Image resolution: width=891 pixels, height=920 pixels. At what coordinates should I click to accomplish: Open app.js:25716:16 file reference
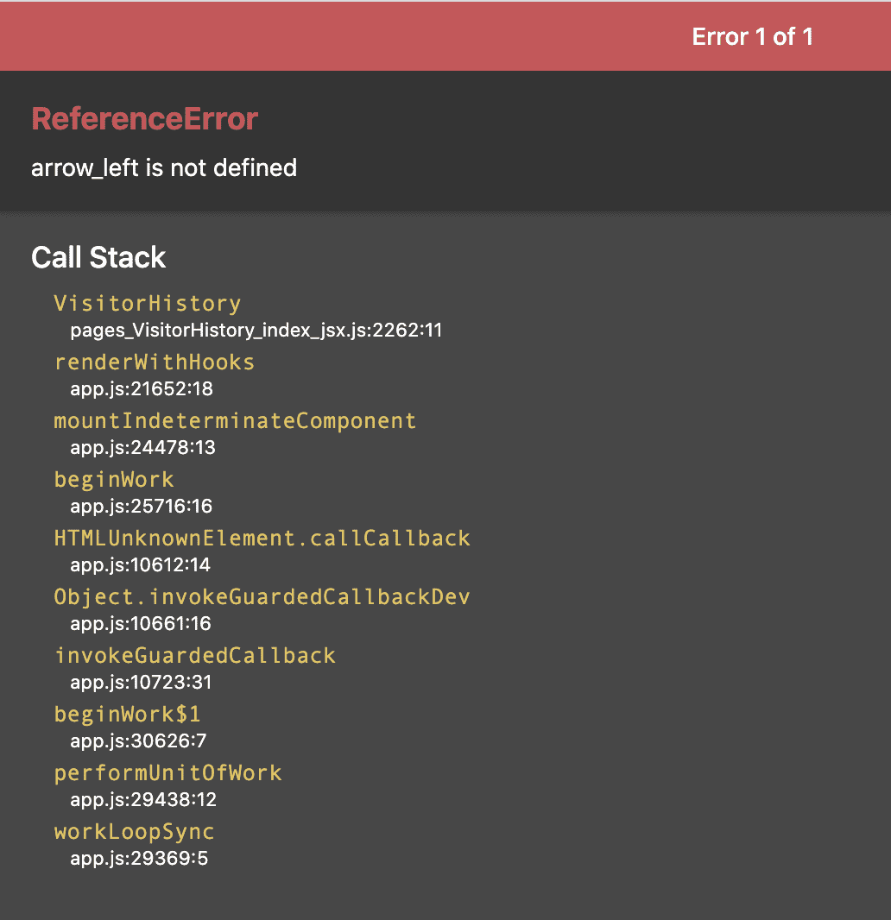pos(141,507)
